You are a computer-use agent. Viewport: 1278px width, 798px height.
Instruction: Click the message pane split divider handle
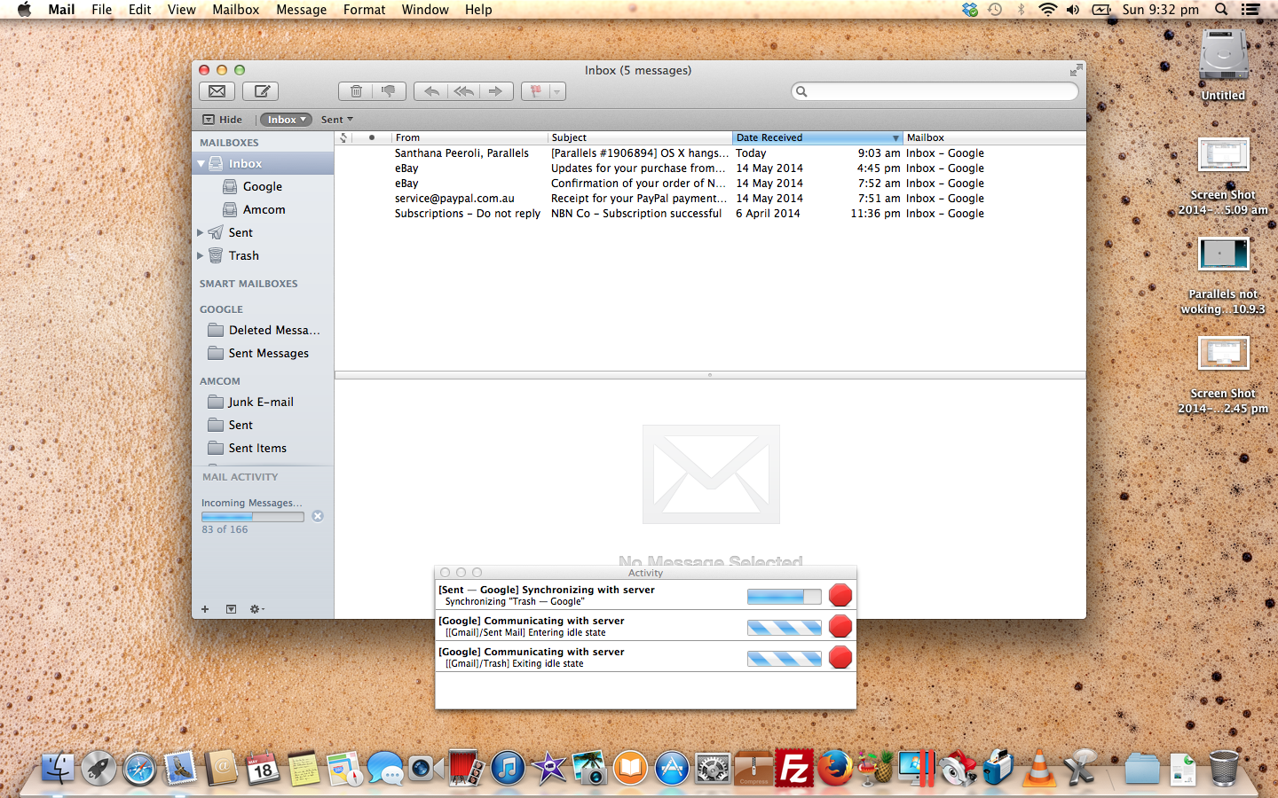710,375
